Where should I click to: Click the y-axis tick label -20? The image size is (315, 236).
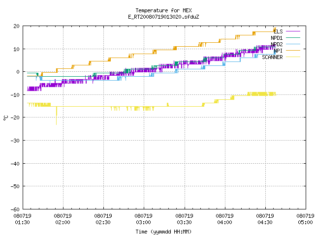pos(15,118)
